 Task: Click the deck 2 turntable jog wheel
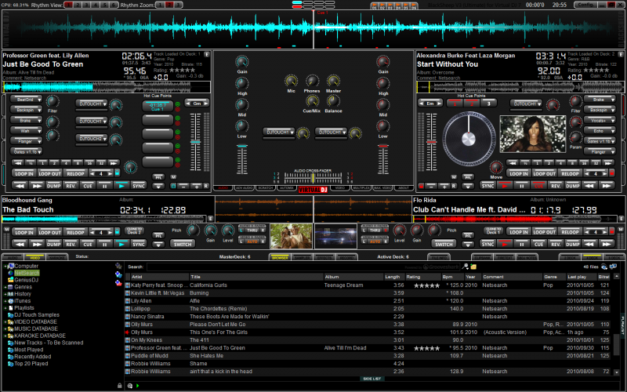468,139
